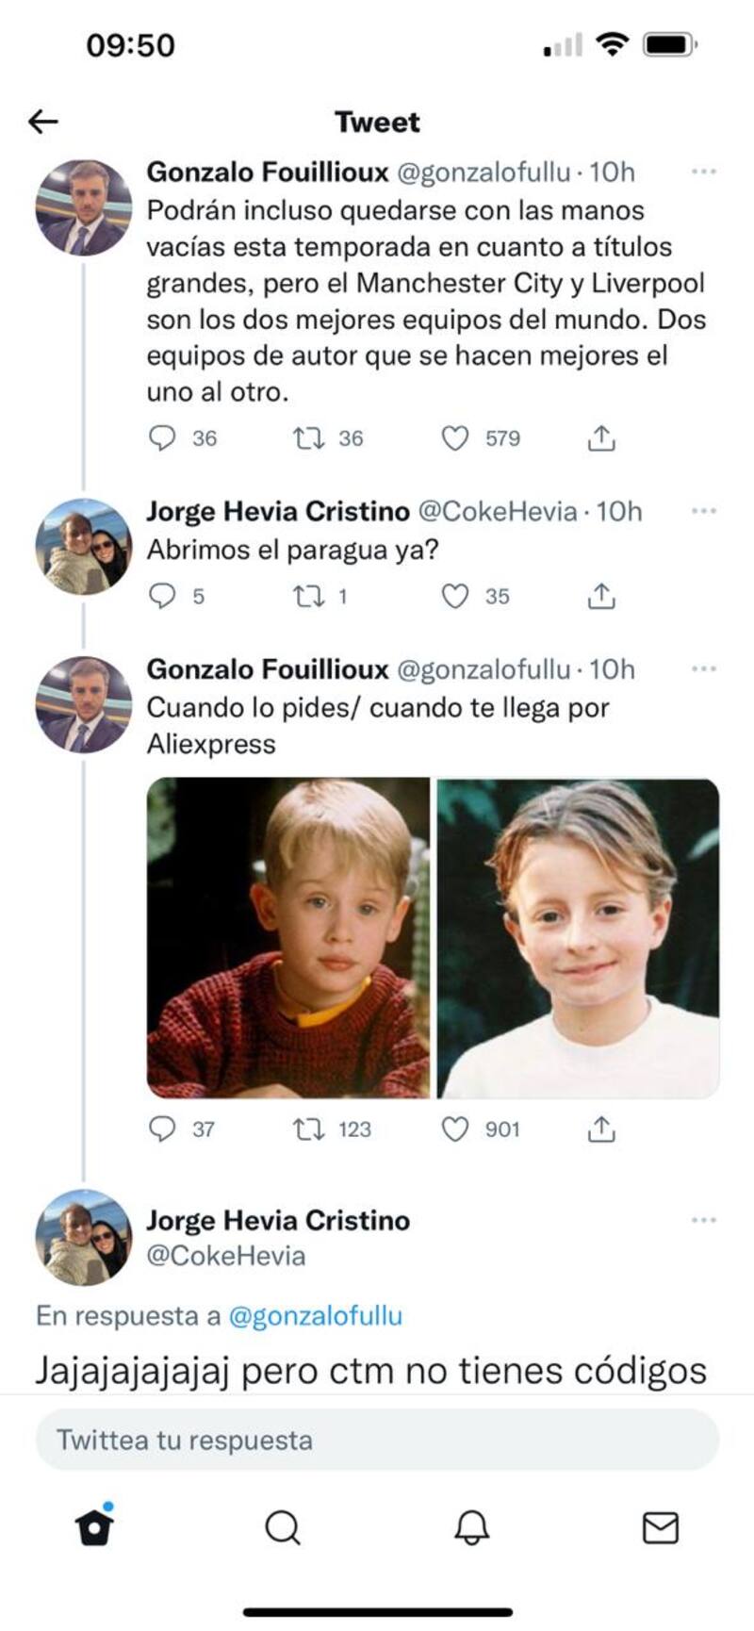Retweet the Manchester City and Liverpool tweet
The image size is (754, 1631).
[308, 438]
